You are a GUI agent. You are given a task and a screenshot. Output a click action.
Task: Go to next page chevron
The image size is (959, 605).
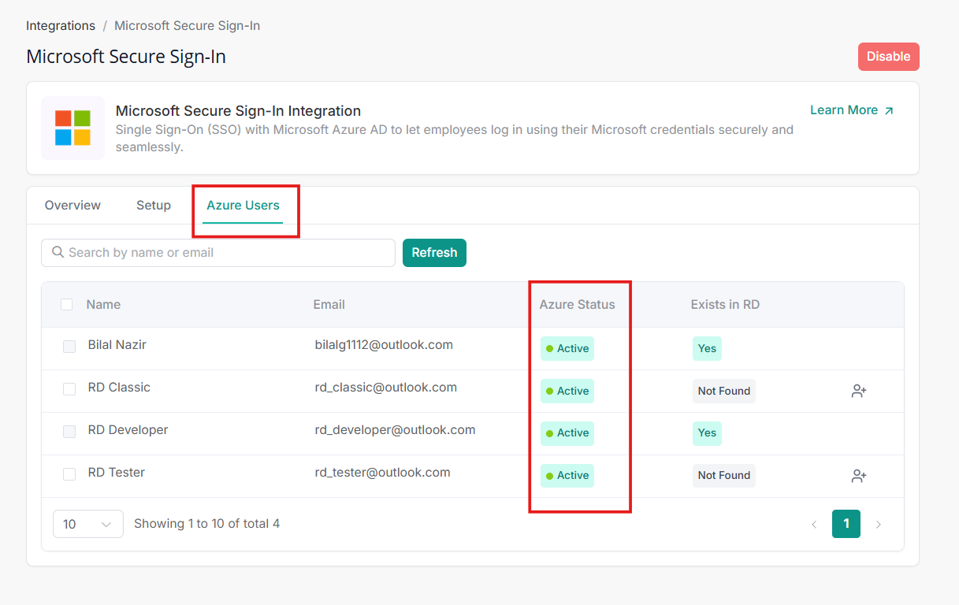click(879, 525)
